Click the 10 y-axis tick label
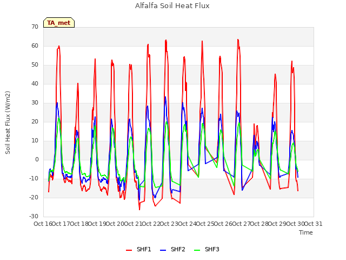Image resolution: width=346 pixels, height=260 pixels. (x=35, y=141)
